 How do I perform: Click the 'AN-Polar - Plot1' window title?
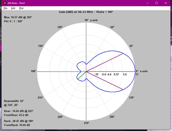tap(16, 3)
